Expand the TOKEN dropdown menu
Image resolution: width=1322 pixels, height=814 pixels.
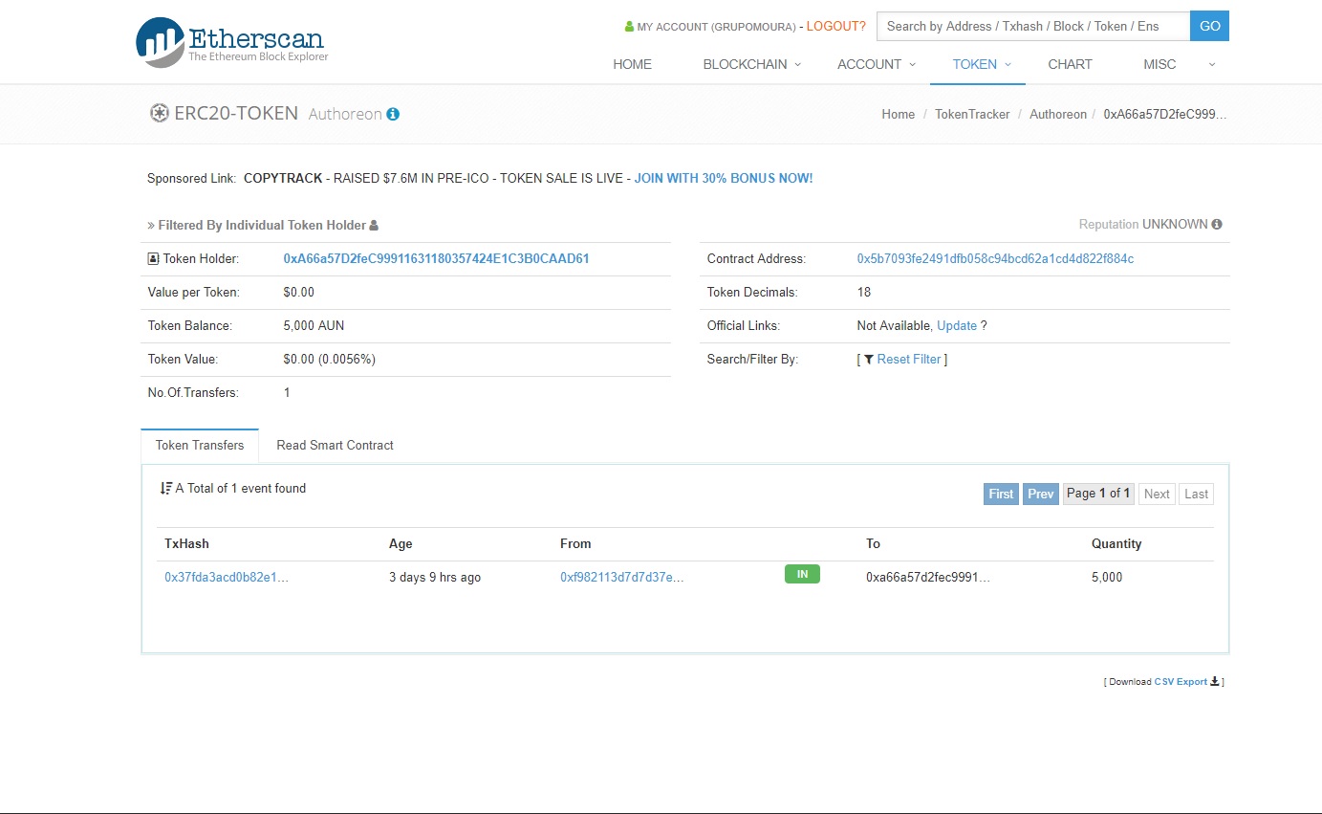click(x=982, y=64)
